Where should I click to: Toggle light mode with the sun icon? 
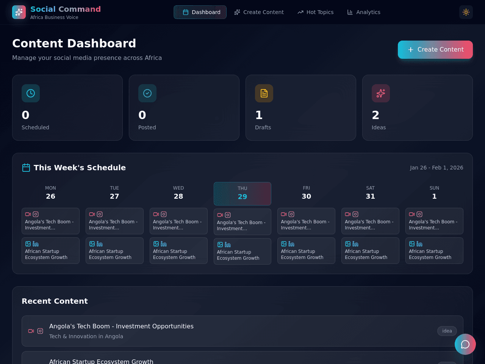(466, 12)
